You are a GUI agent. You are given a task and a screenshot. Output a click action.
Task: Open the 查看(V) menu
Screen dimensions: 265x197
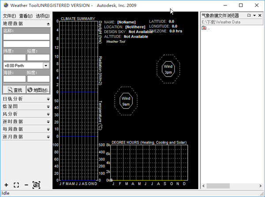pyautogui.click(x=26, y=16)
